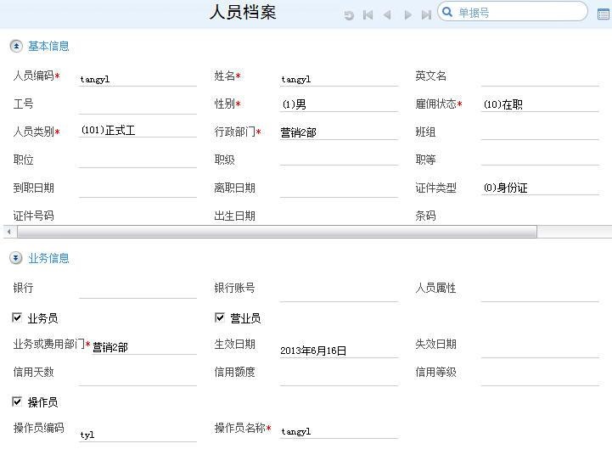Viewport: 612px width, 449px height.
Task: Click the 银行 field
Action: 138,291
